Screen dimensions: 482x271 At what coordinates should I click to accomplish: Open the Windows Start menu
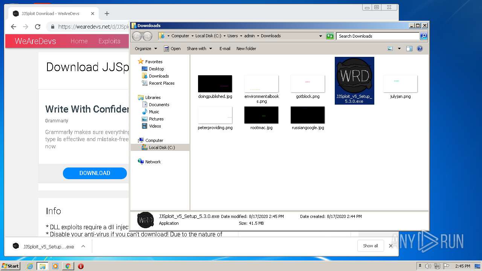11,266
